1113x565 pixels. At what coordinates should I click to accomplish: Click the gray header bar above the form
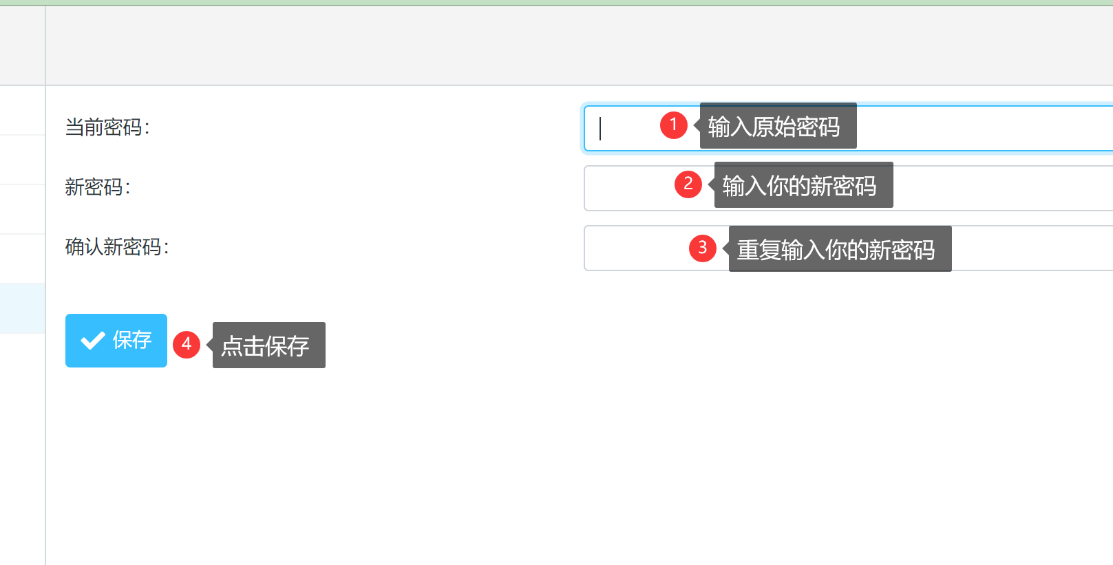[x=578, y=46]
